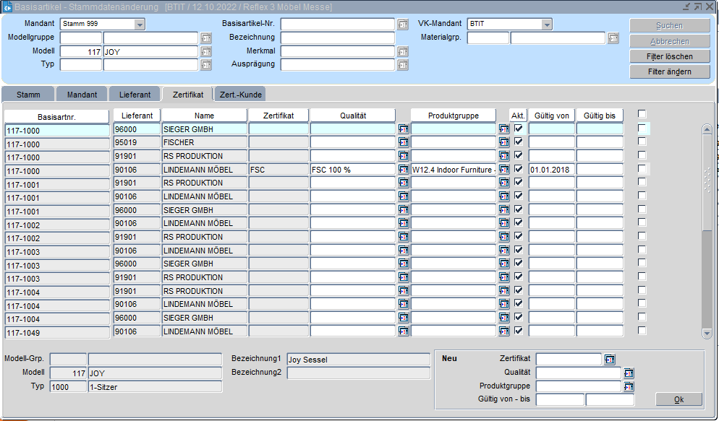Expand the Mandant Stamm 999 dropdown
Image resolution: width=719 pixels, height=421 pixels.
pos(140,25)
